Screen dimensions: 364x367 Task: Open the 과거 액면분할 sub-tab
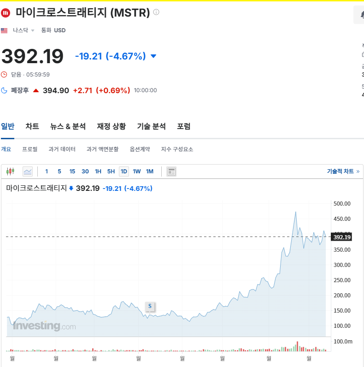click(102, 149)
